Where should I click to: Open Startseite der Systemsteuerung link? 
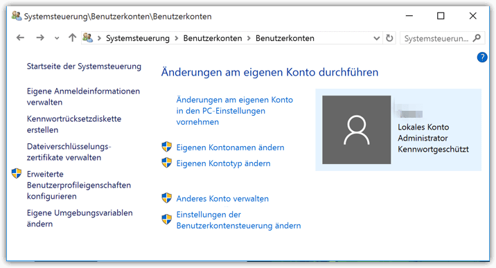pyautogui.click(x=84, y=66)
